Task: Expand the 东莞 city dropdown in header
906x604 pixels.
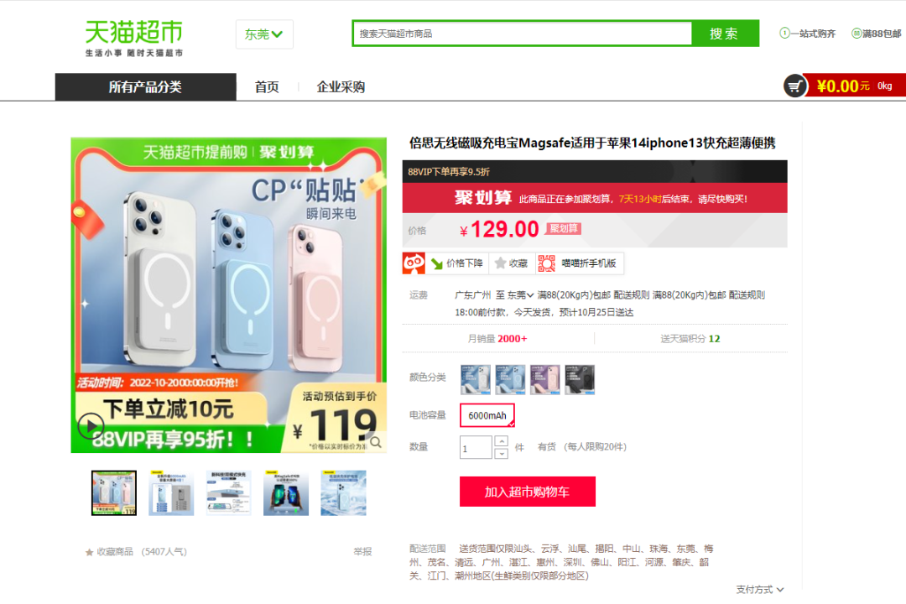Action: (264, 34)
